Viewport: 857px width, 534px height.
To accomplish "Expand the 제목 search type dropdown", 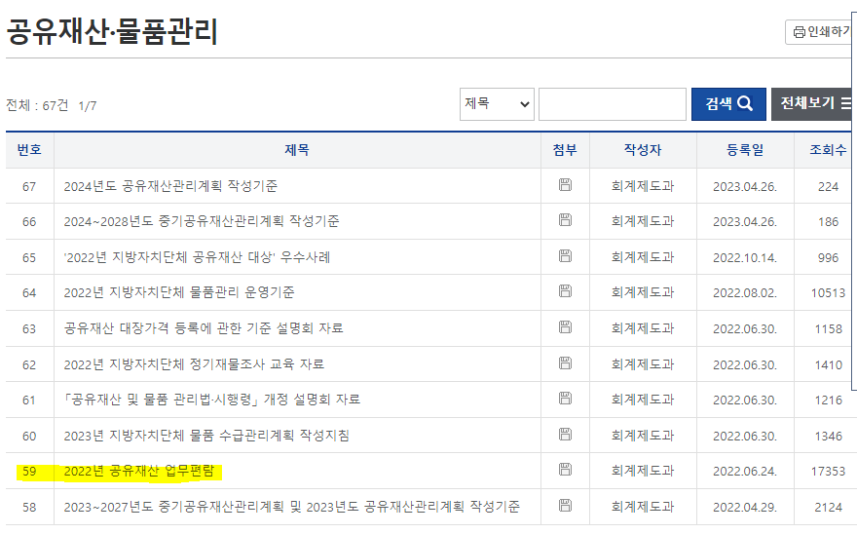I will pyautogui.click(x=497, y=104).
